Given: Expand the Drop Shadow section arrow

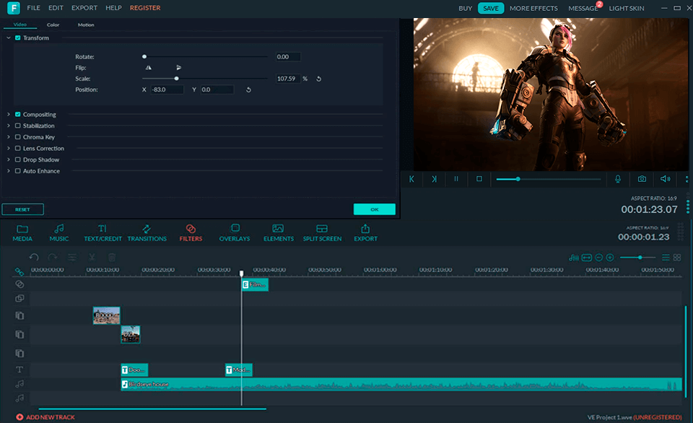Looking at the screenshot, I should (9, 160).
